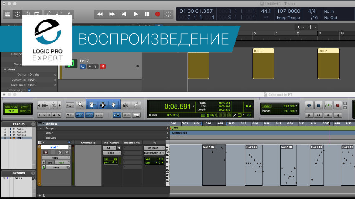Toggle the Inspector button in Logic
The width and height of the screenshot is (355, 199).
click(x=17, y=14)
